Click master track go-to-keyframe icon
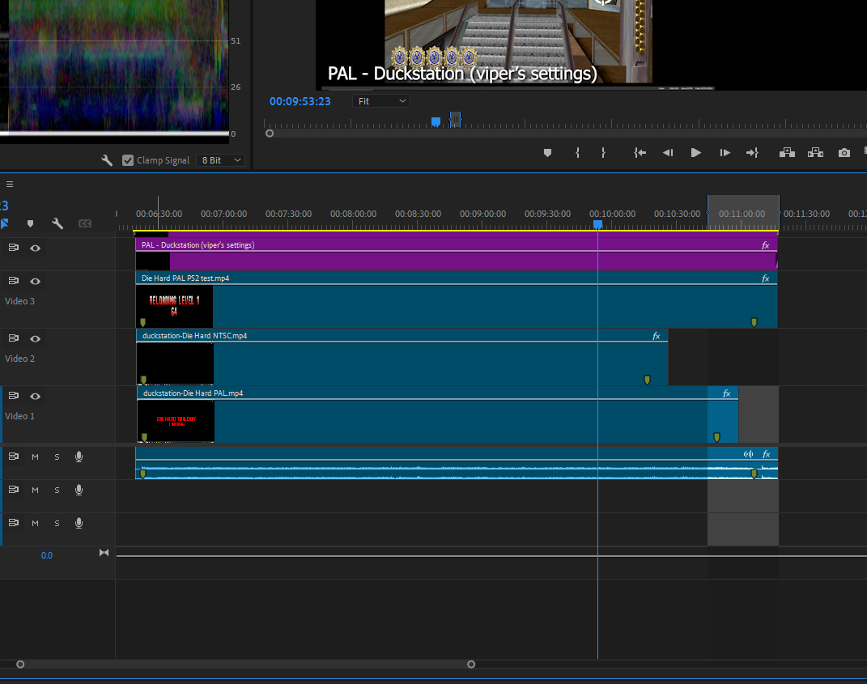Image resolution: width=867 pixels, height=684 pixels. click(x=104, y=553)
